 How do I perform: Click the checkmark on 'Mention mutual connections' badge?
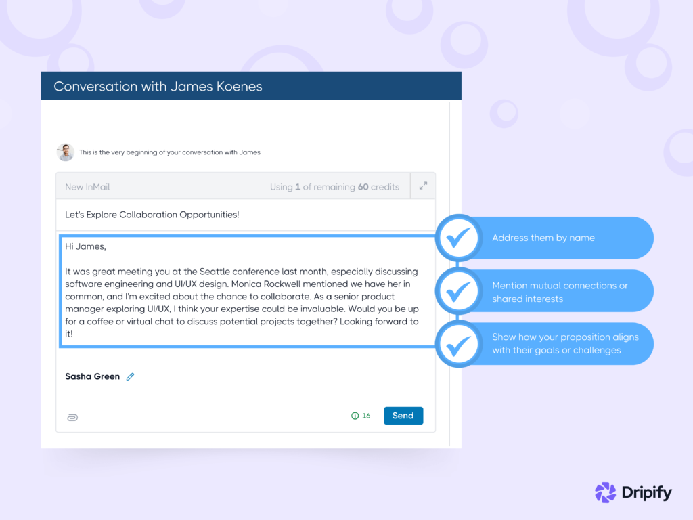click(x=459, y=291)
